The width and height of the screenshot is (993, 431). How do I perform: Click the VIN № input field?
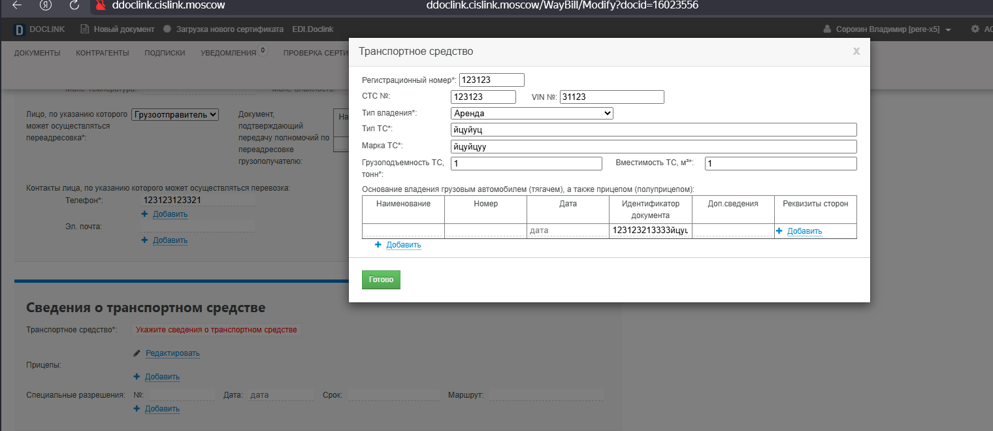click(612, 97)
